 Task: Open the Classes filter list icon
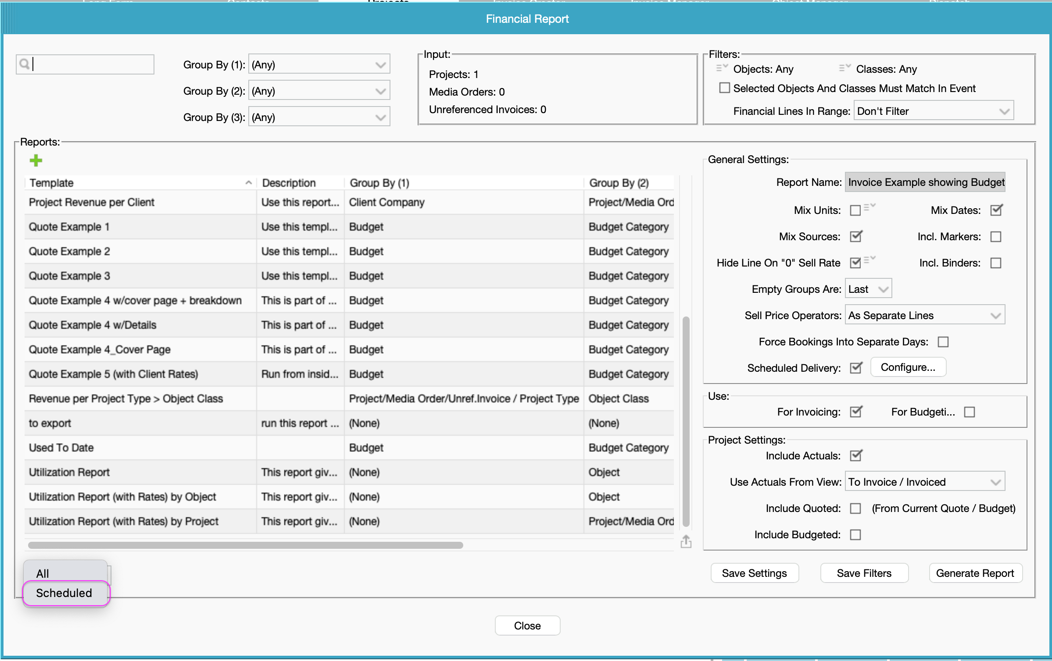coord(845,68)
